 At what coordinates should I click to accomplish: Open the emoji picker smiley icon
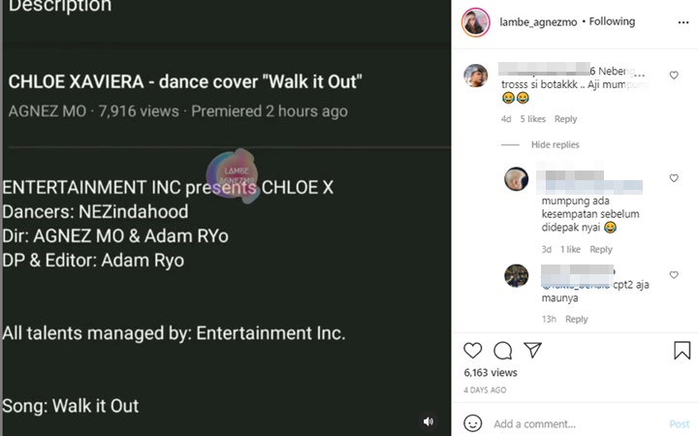pos(473,423)
